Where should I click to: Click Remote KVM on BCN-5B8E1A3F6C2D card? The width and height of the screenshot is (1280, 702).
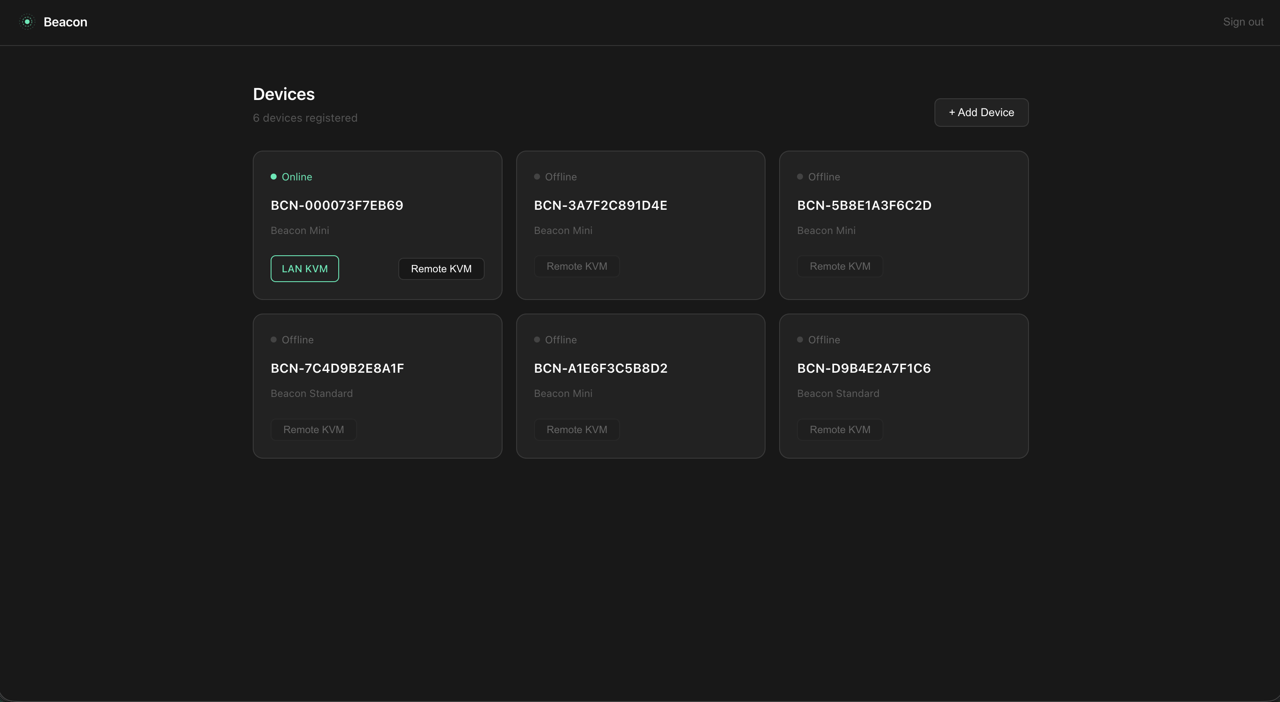pos(840,266)
